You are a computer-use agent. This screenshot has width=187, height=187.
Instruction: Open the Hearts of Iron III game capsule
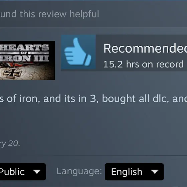pyautogui.click(x=27, y=60)
